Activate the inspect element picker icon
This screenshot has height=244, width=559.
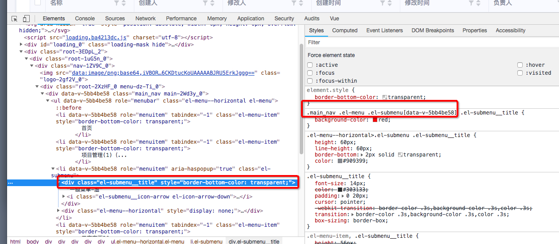point(15,19)
